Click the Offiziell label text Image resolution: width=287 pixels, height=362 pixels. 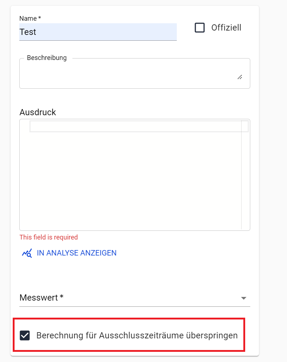(x=226, y=28)
